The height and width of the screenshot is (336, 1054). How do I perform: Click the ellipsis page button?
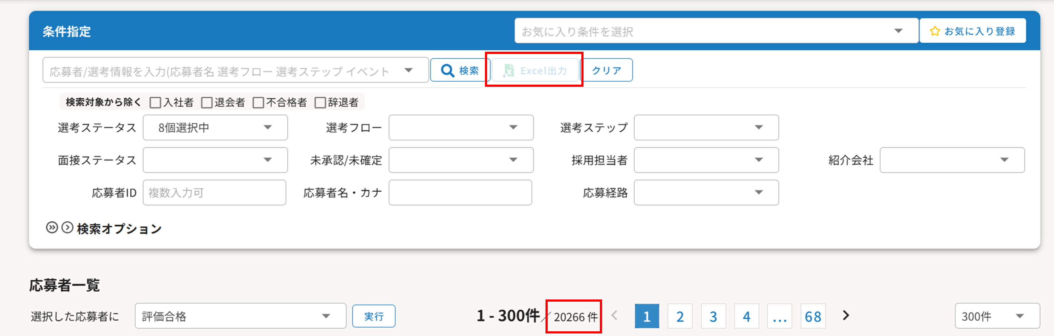[x=780, y=316]
